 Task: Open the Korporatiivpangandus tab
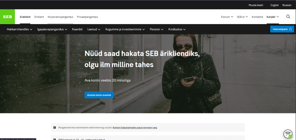(60, 17)
